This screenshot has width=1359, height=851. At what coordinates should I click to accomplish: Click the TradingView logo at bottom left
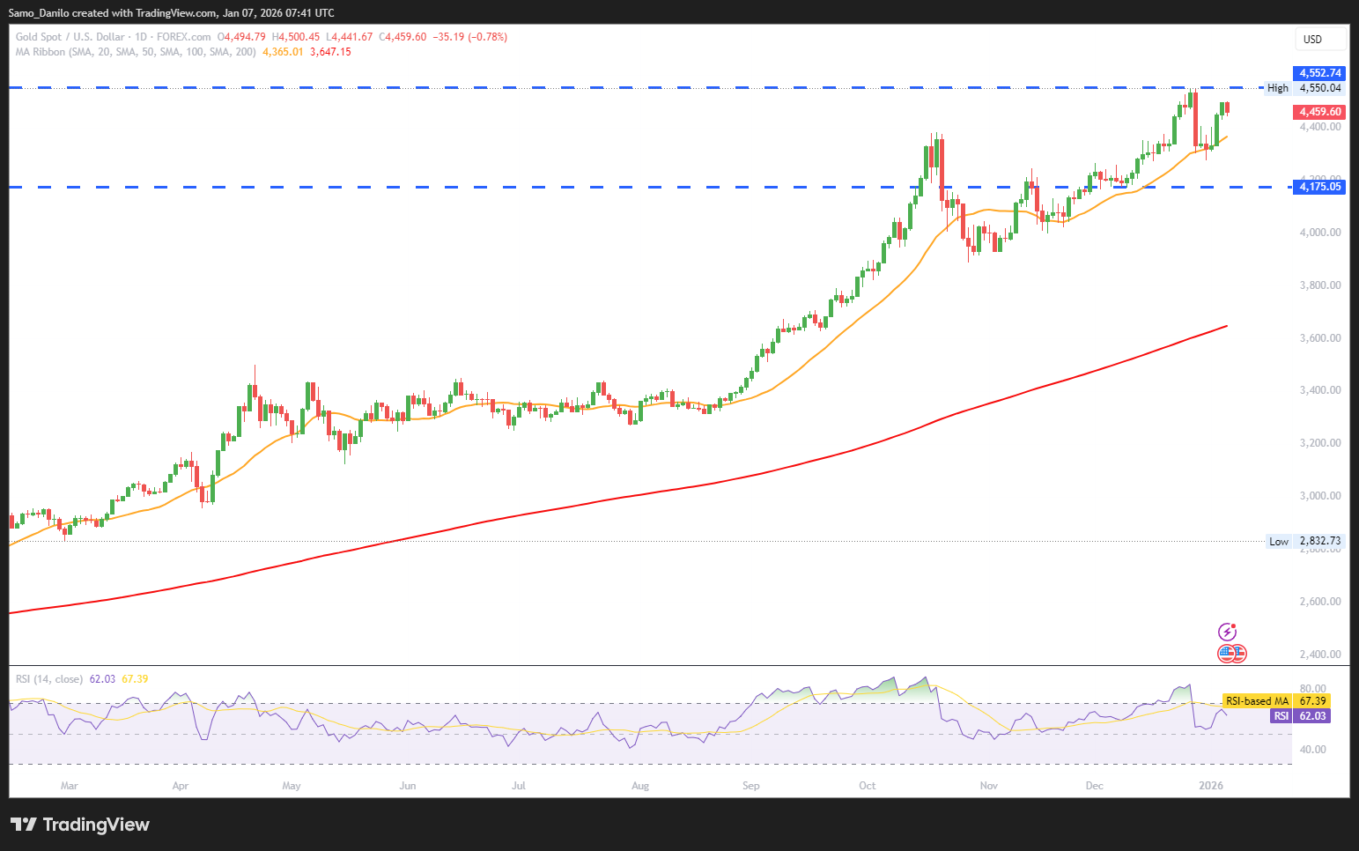[80, 825]
